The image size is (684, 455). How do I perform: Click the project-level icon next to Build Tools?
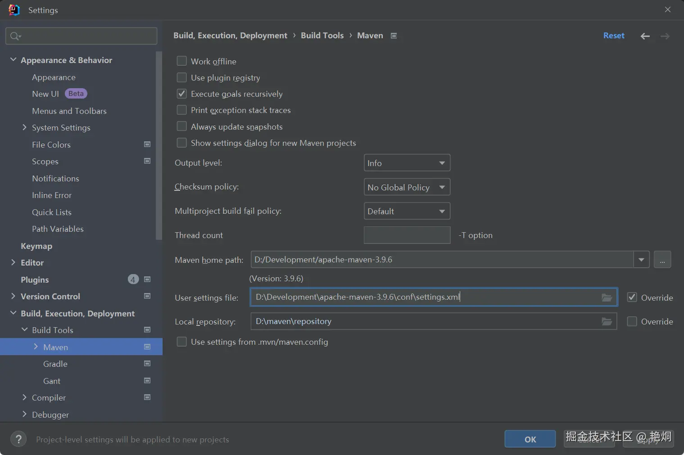(147, 330)
